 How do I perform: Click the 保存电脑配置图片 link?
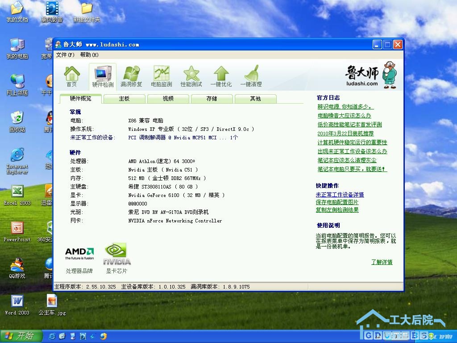click(x=337, y=202)
